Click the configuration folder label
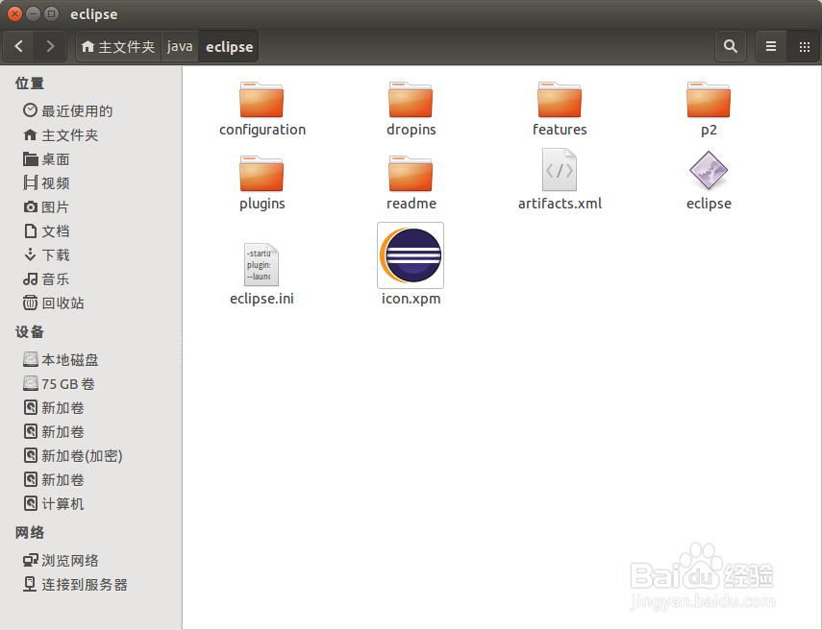This screenshot has width=822, height=630. [262, 130]
